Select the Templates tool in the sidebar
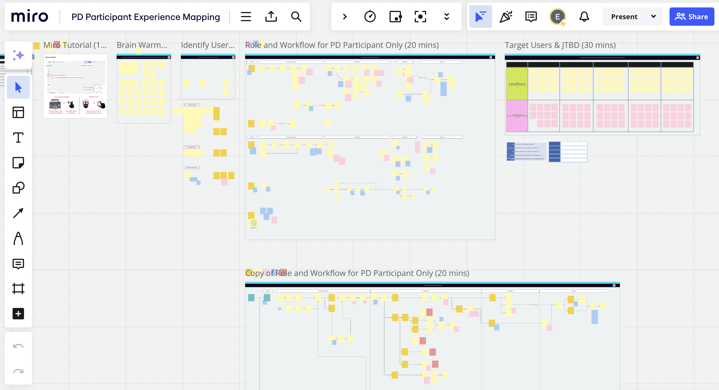Screen dimensions: 719x390 (x=18, y=112)
